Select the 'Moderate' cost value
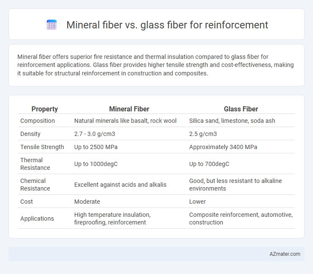313x274 pixels. pyautogui.click(x=87, y=202)
